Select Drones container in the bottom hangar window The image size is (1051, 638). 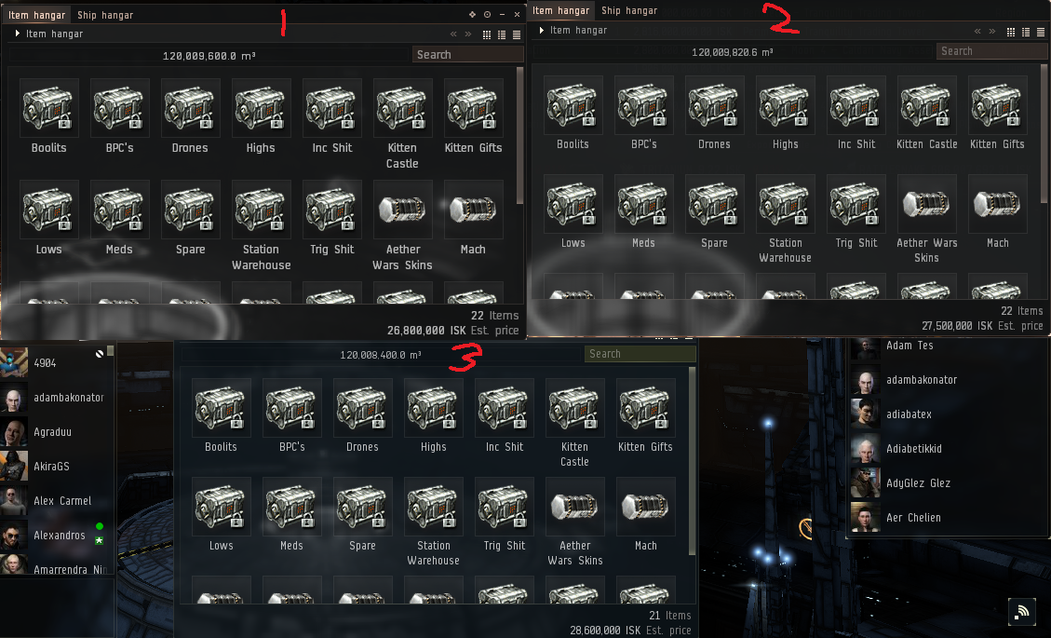point(363,407)
